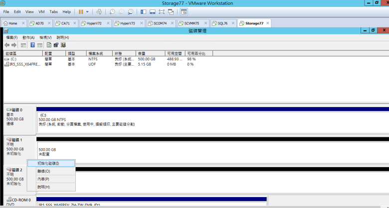The height and width of the screenshot is (208, 389).
Task: Click the Send Ctrl+Alt+Del toolbar icon
Action: 99,11
